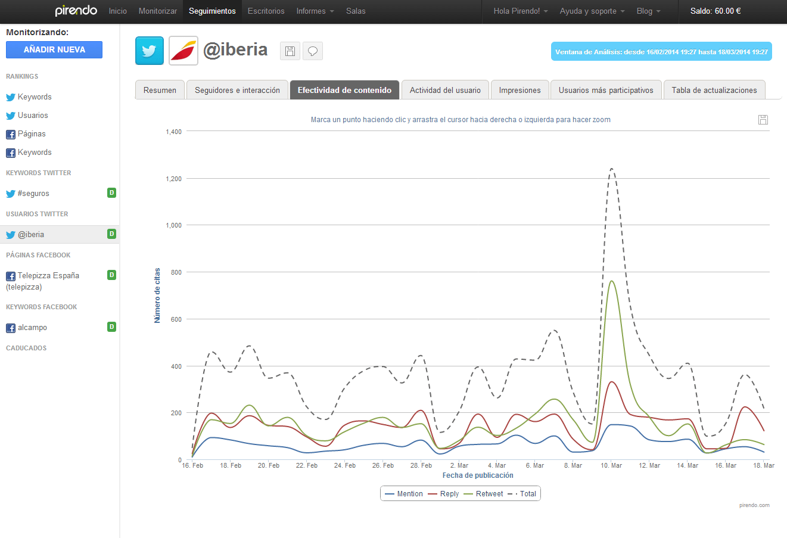Viewport: 787px width, 538px height.
Task: Open Telepizza España in the sidebar
Action: pyautogui.click(x=48, y=276)
